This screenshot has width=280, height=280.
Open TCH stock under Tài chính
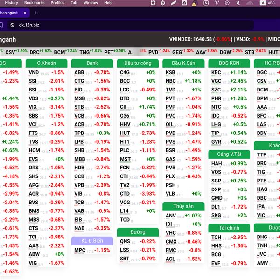pyautogui.click(x=229, y=238)
